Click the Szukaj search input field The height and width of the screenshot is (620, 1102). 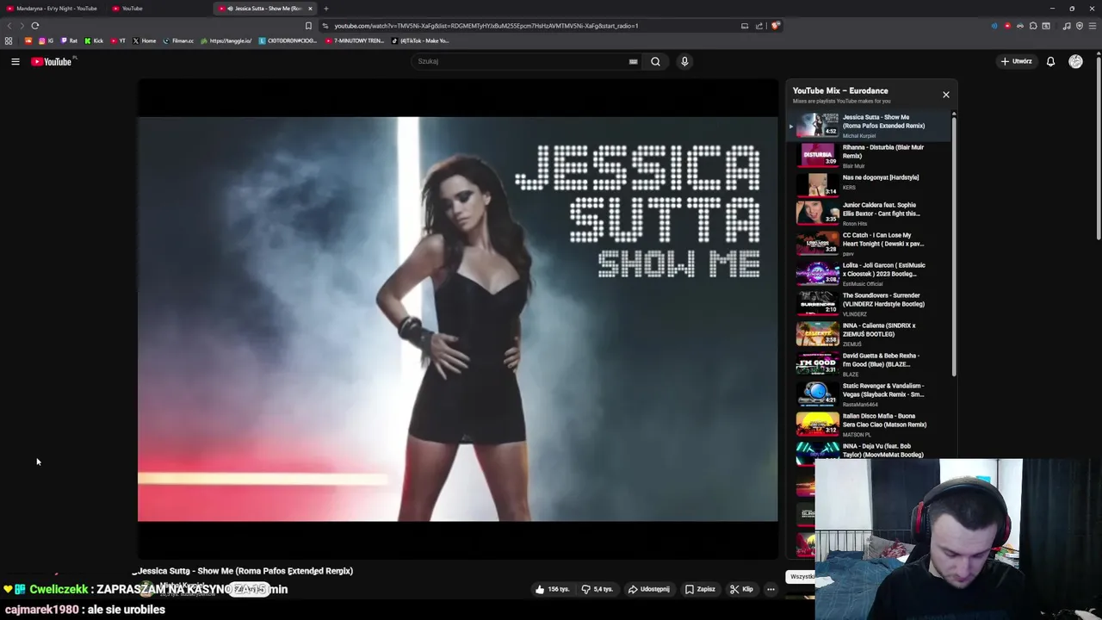(x=519, y=61)
